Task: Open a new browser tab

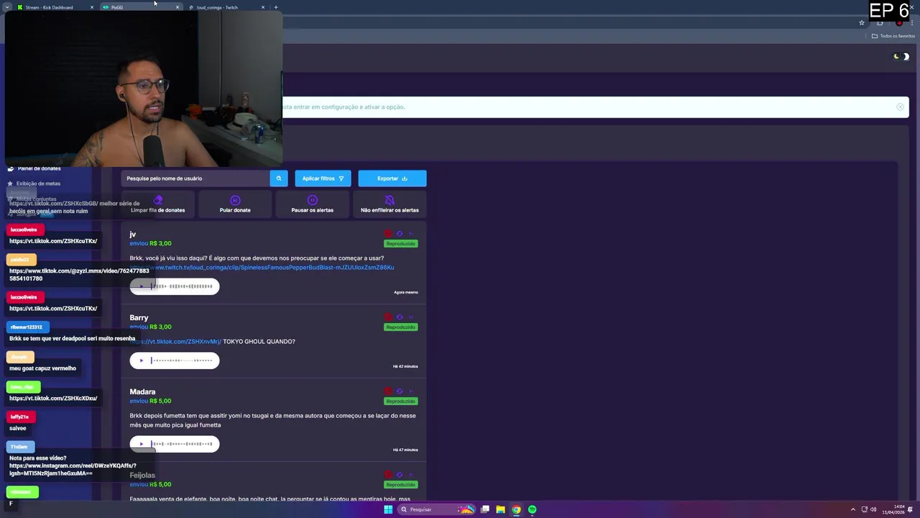Action: point(276,7)
